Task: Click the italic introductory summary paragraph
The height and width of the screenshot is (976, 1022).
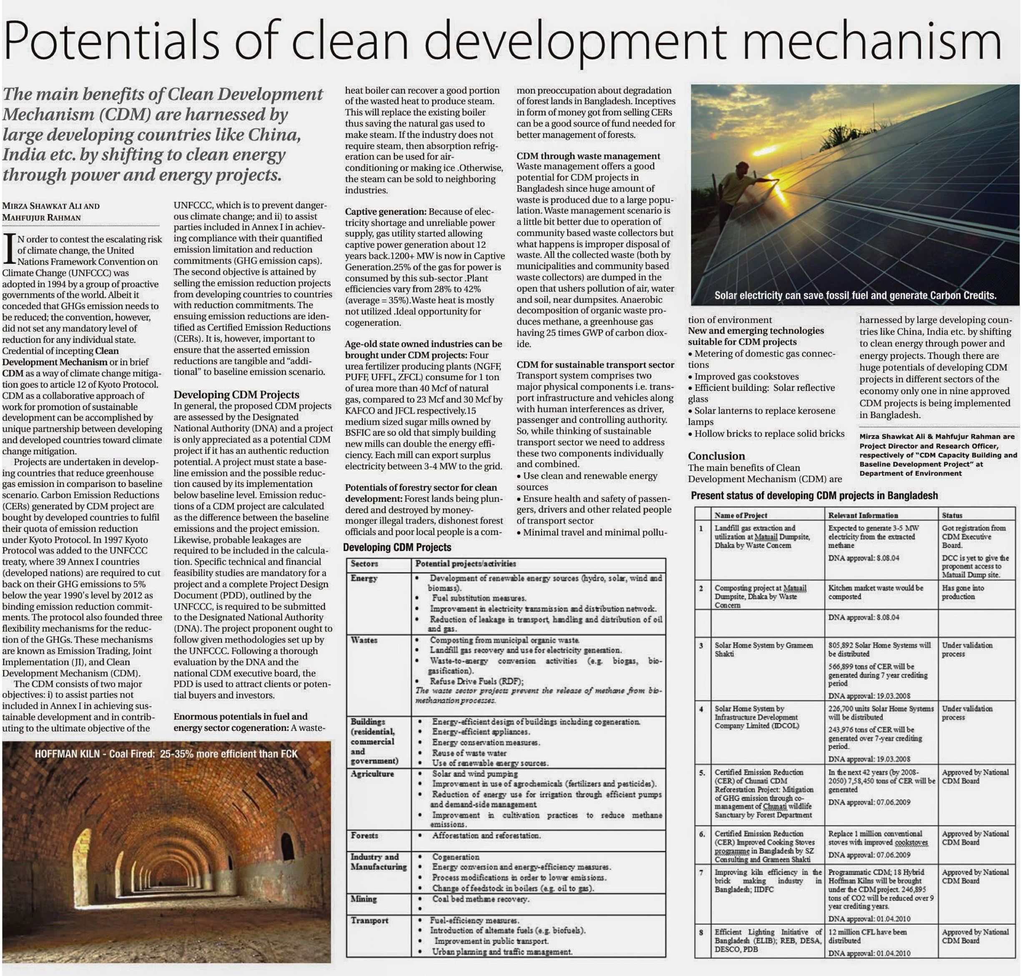Action: [x=162, y=134]
